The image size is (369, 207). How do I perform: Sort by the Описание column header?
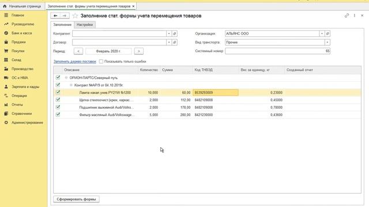pyautogui.click(x=100, y=70)
